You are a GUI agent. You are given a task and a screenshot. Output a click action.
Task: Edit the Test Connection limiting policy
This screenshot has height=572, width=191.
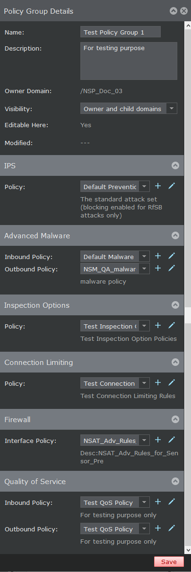tap(172, 382)
